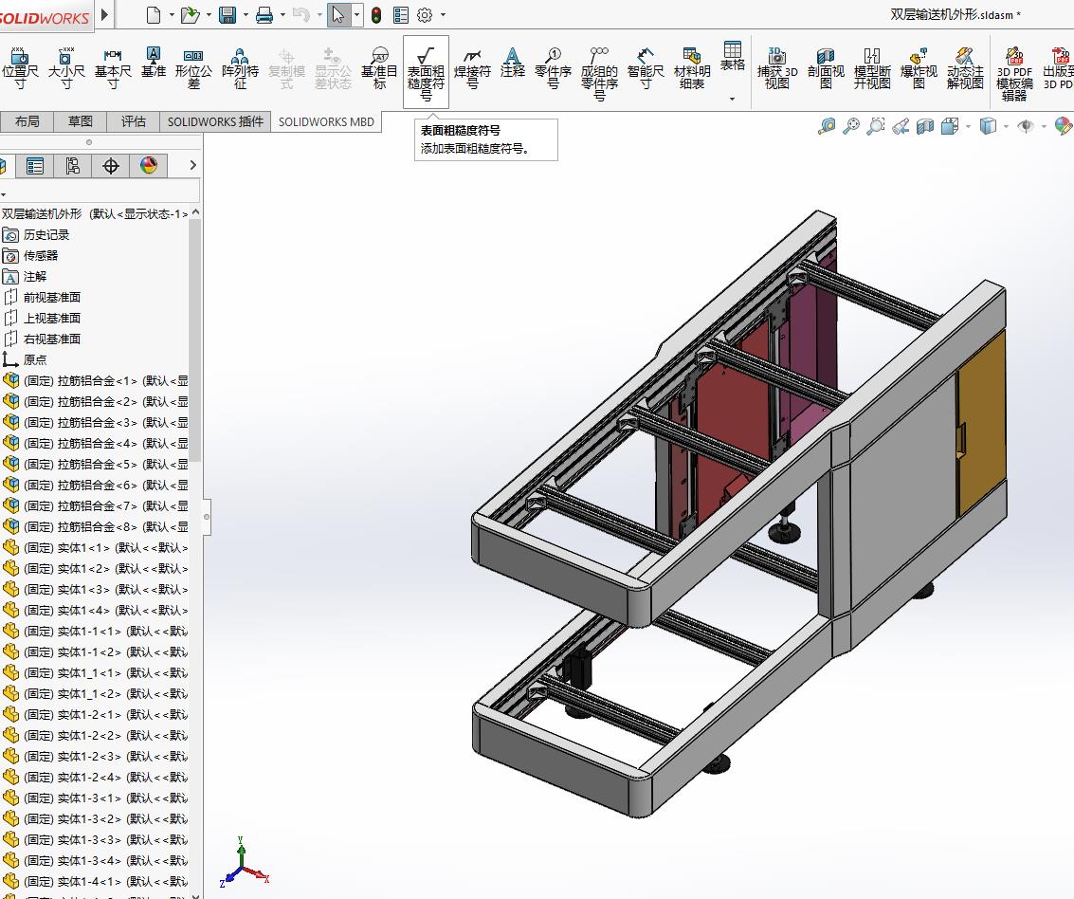Capture a 3D view with 捕获 3D 视图

point(777,68)
